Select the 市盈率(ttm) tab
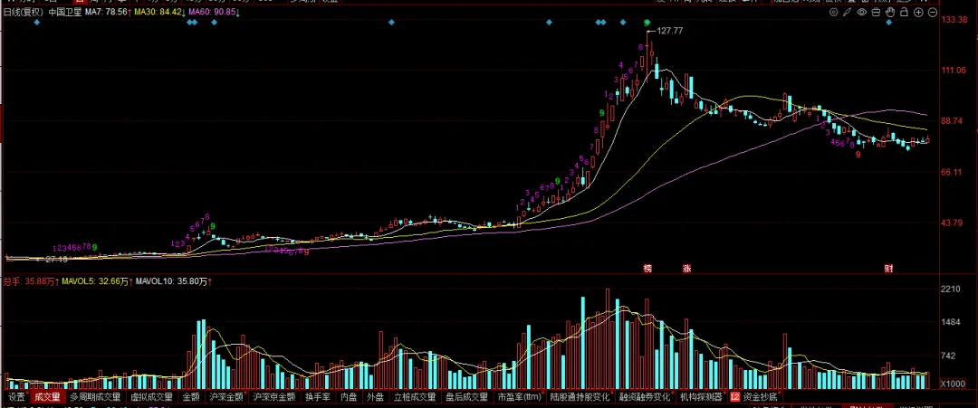The width and height of the screenshot is (978, 408). point(519,396)
